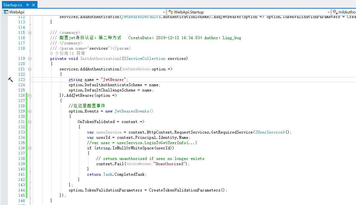The width and height of the screenshot is (356, 205).
Task: Click line number 139 in the gutter
Action: (x=22, y=164)
